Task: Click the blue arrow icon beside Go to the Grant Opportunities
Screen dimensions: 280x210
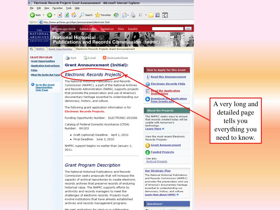Action: pos(33,84)
